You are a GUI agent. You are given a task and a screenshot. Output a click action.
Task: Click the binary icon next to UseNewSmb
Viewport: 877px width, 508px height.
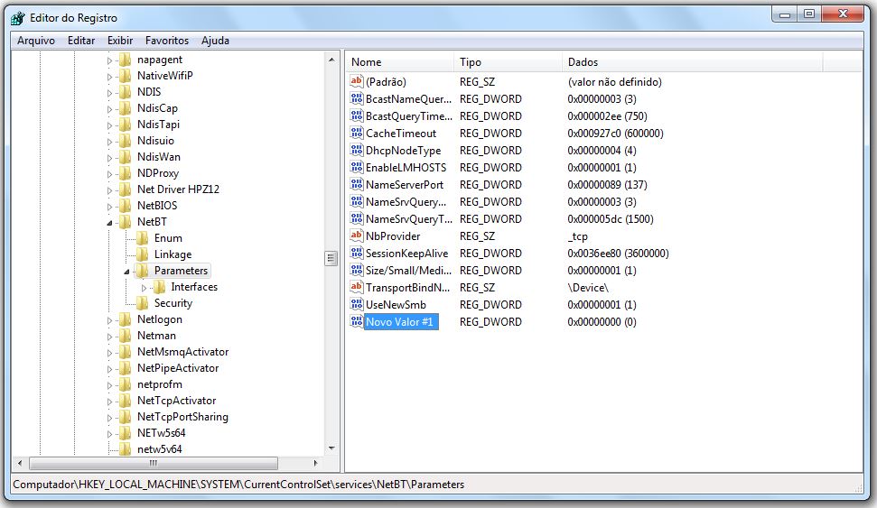[356, 305]
